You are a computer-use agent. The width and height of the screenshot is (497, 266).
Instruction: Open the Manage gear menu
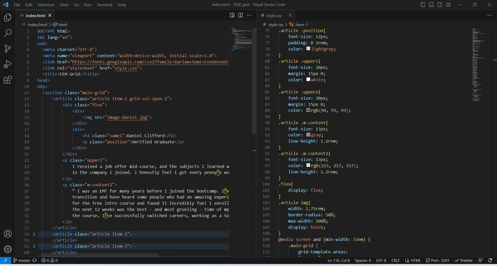coord(8,249)
